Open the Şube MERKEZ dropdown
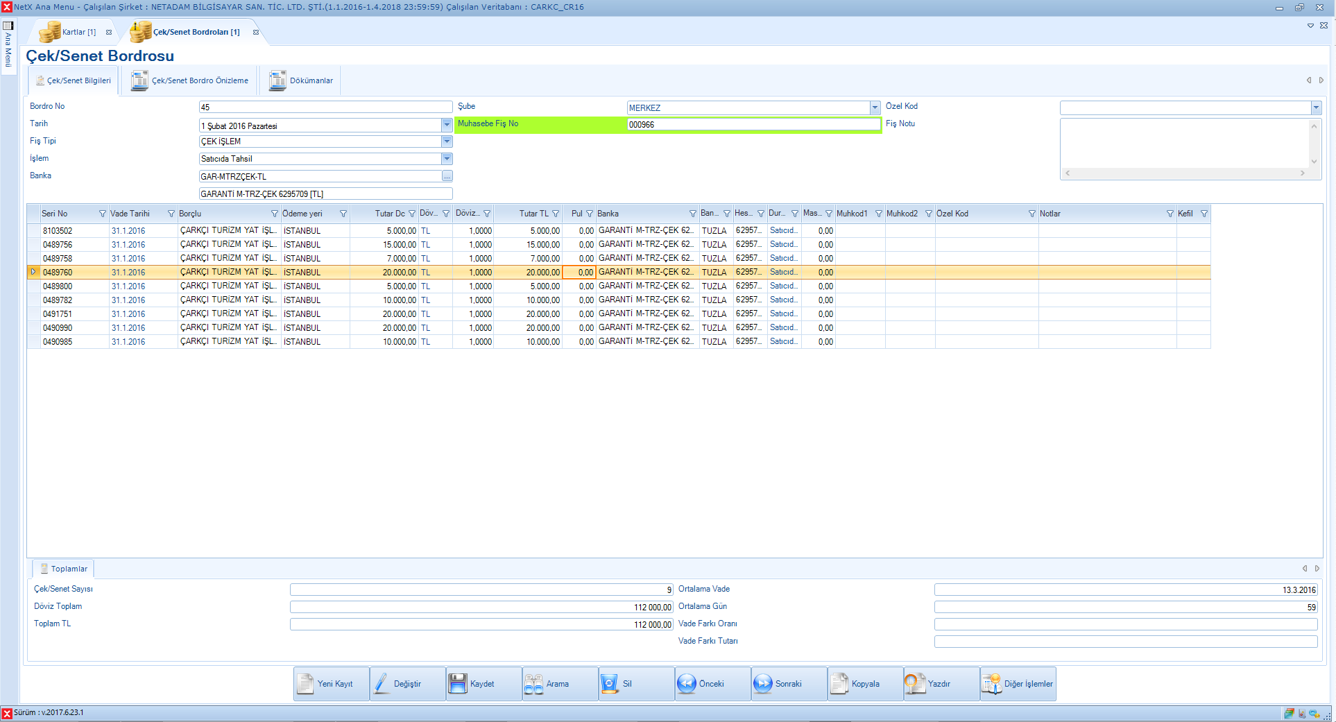This screenshot has width=1336, height=722. [875, 108]
